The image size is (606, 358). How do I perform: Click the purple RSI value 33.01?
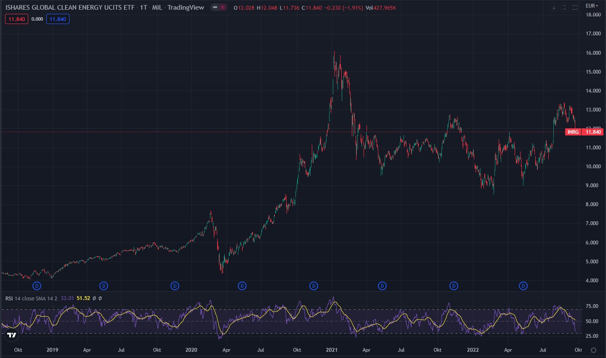(67, 298)
